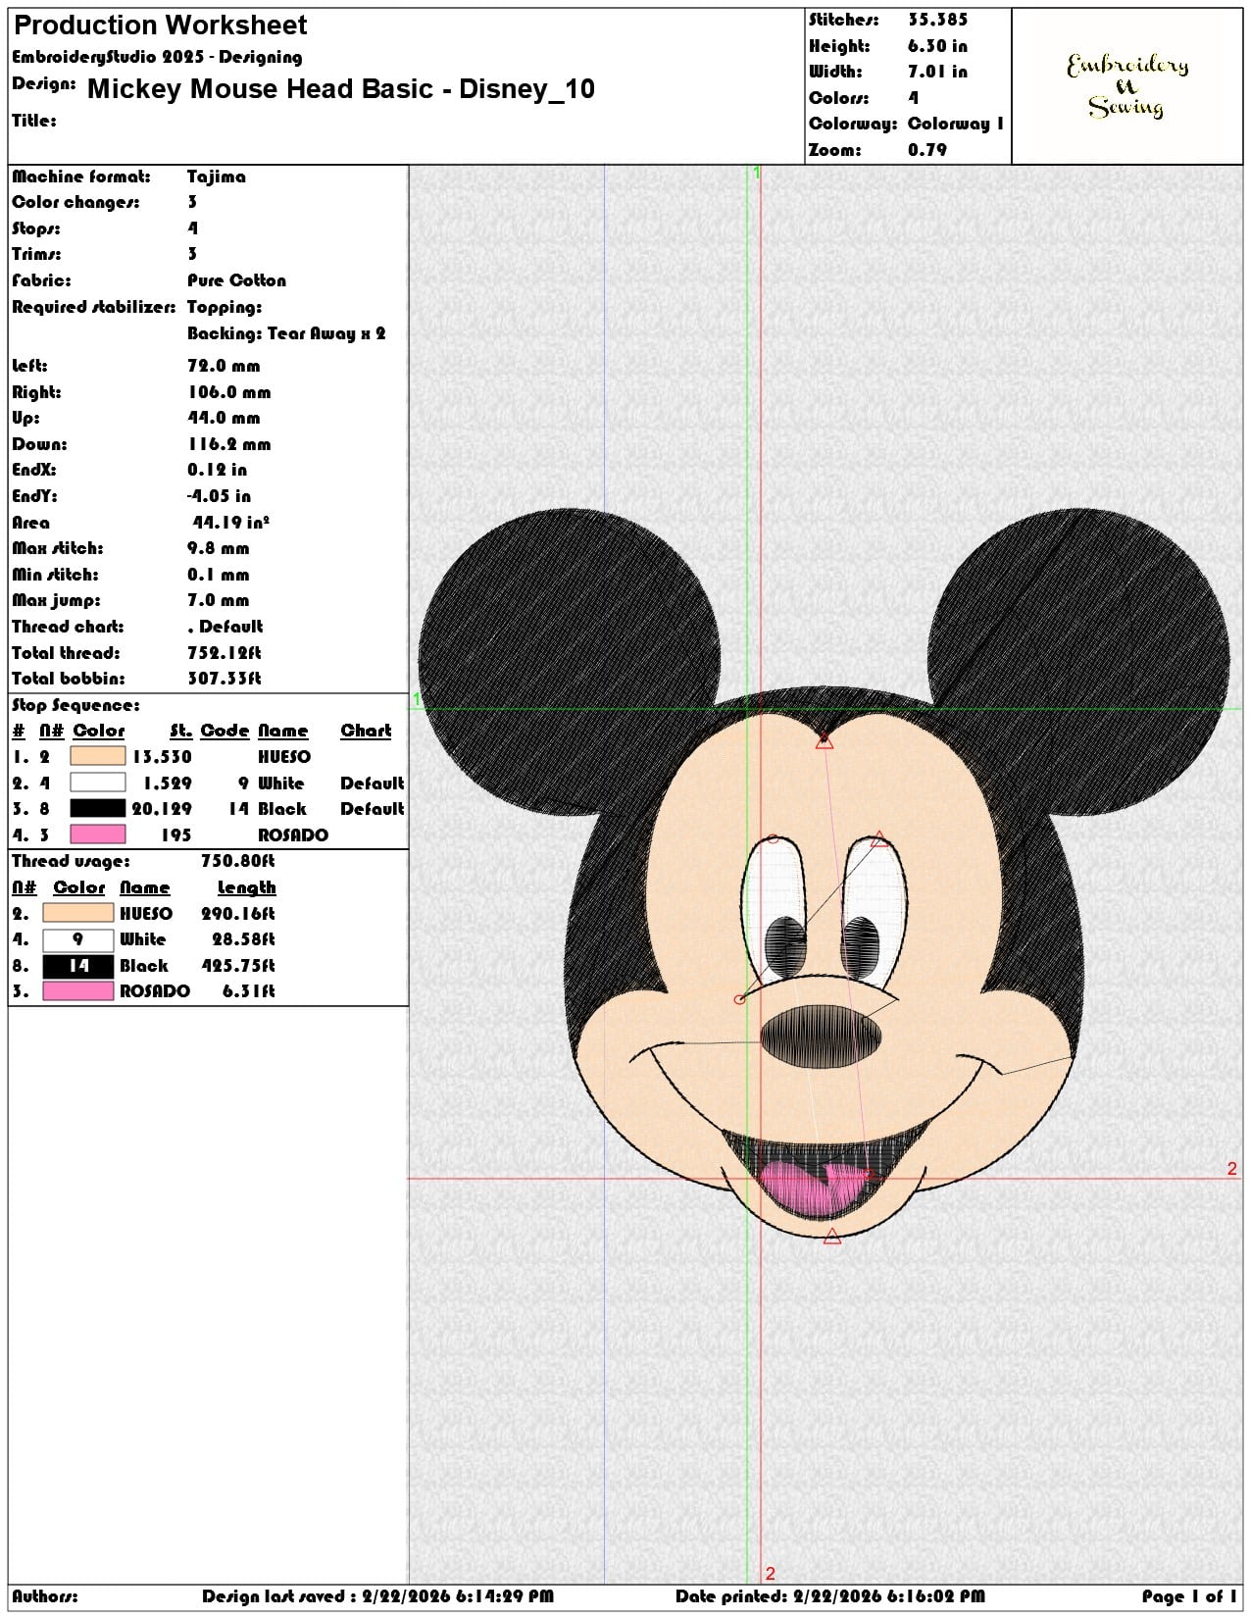The width and height of the screenshot is (1250, 1618).
Task: Click 'Page 1 of 1' footer text
Action: point(1188,1596)
